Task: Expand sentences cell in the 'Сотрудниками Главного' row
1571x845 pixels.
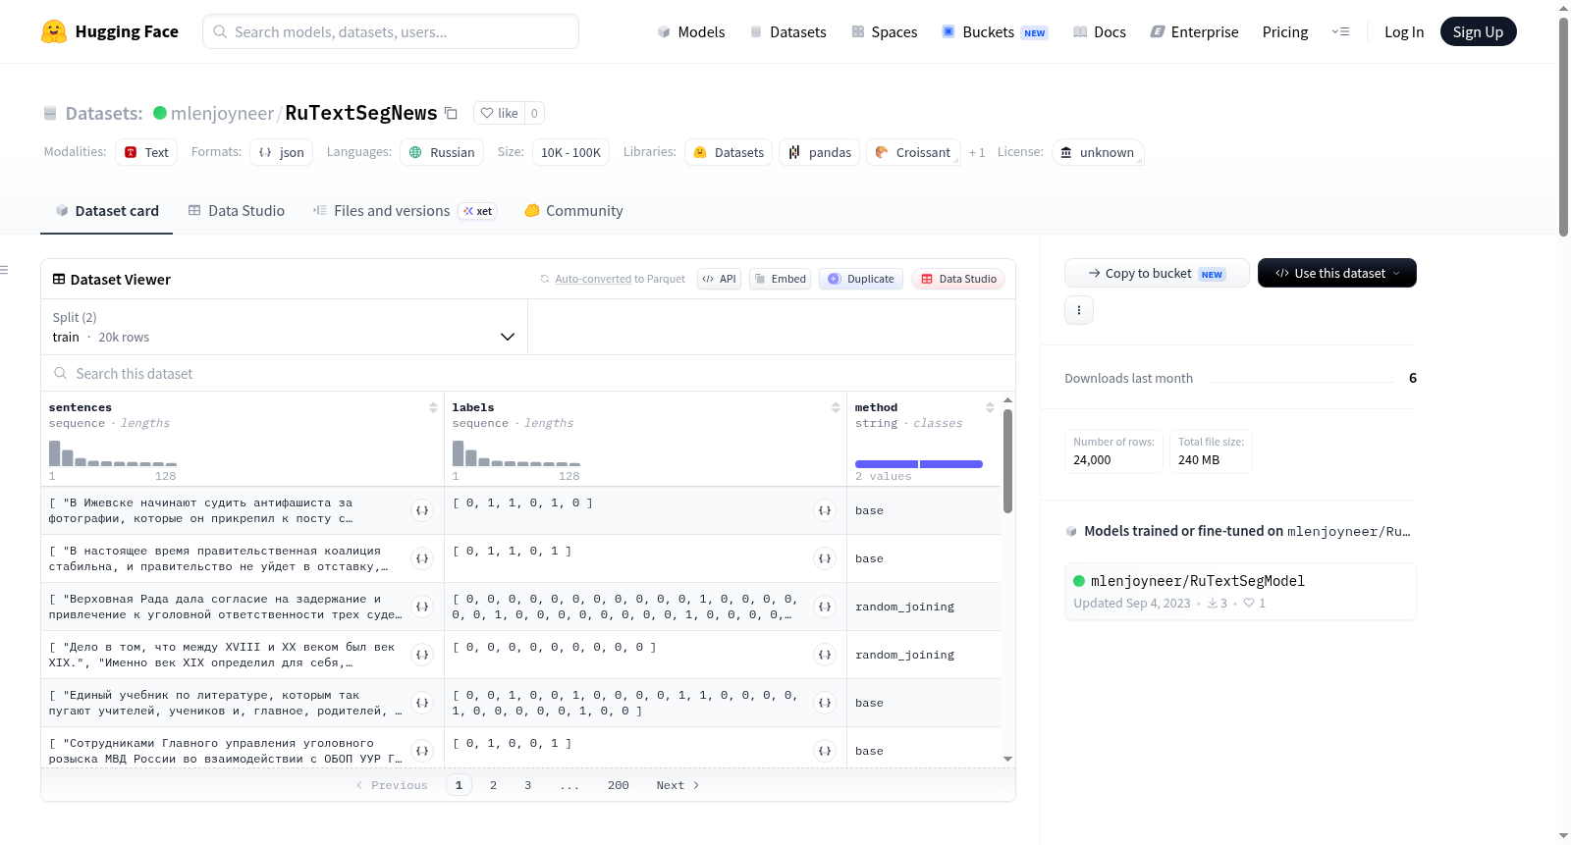Action: (x=422, y=751)
